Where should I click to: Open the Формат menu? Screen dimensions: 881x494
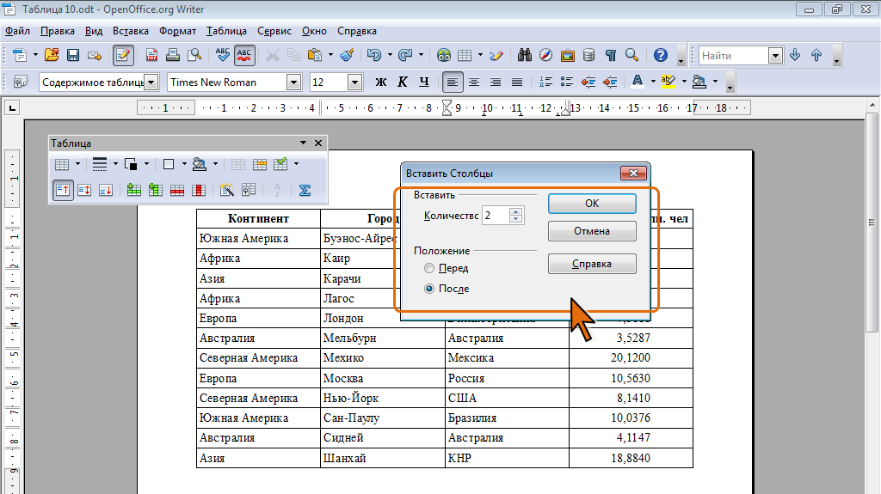point(177,31)
